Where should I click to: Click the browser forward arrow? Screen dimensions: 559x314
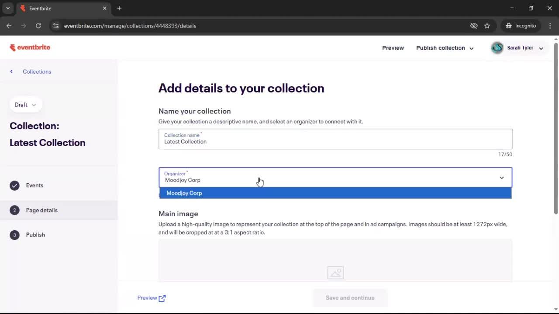pyautogui.click(x=24, y=26)
